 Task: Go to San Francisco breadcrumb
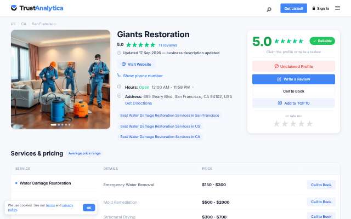44,24
